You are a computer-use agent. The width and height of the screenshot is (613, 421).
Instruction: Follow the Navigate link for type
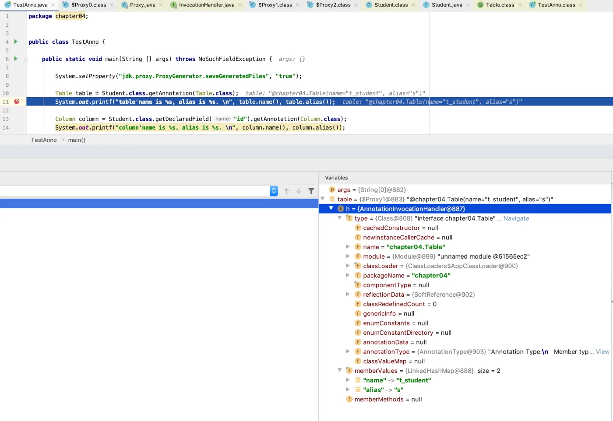tap(516, 218)
